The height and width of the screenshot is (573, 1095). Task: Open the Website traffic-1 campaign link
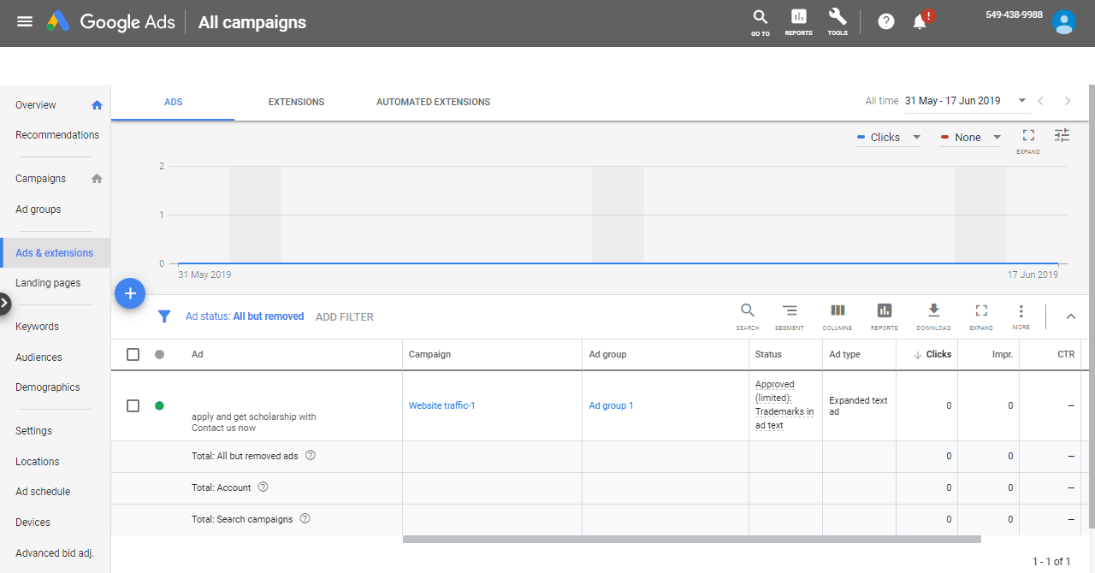[x=441, y=405]
